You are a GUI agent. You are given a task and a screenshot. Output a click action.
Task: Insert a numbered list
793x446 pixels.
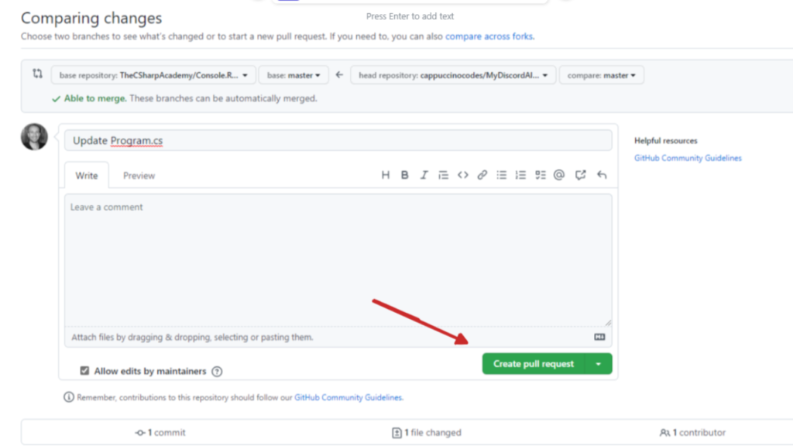[x=520, y=175]
